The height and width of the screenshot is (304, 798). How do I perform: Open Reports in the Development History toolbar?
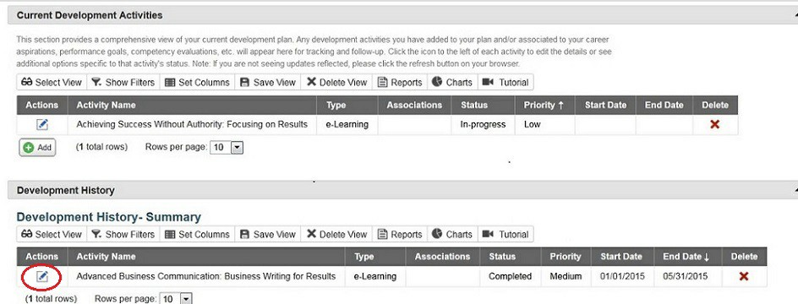(x=400, y=235)
